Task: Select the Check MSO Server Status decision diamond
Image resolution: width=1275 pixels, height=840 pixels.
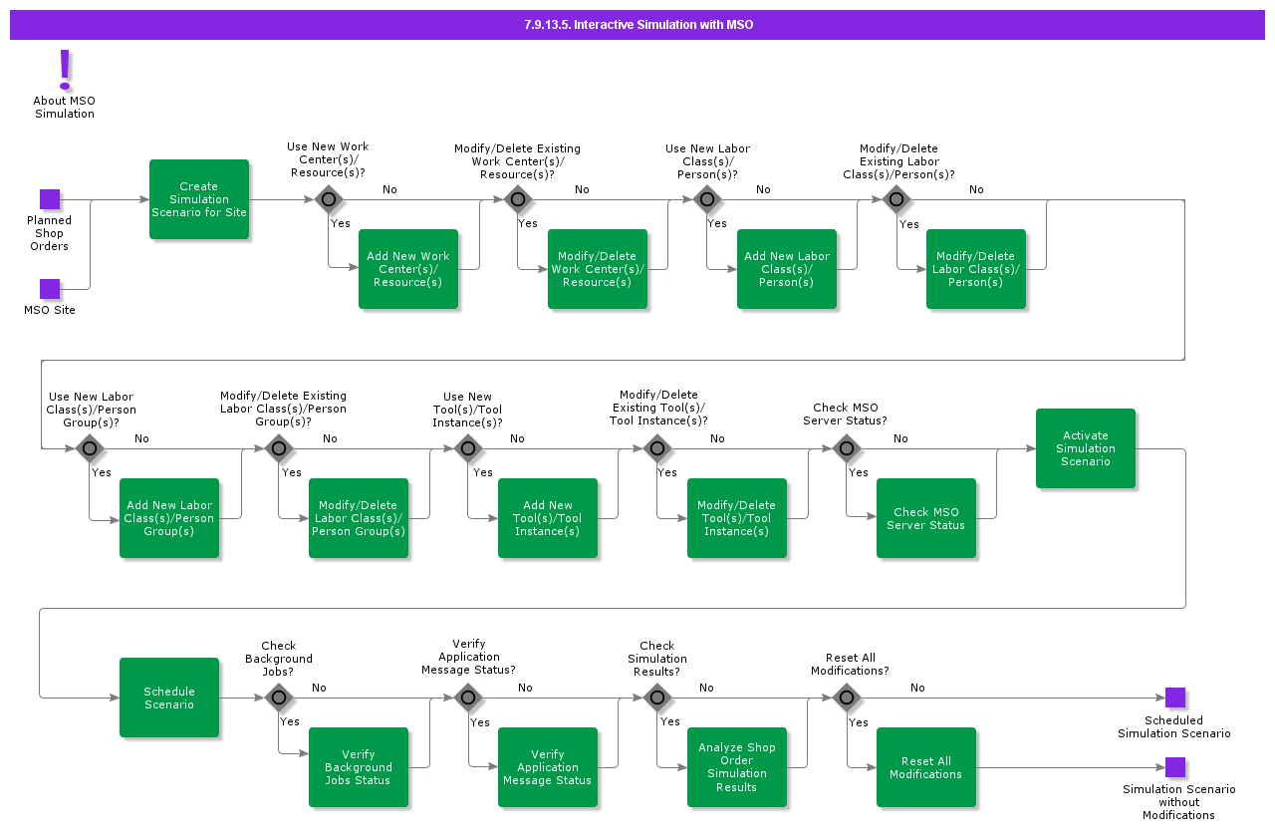Action: click(x=847, y=448)
